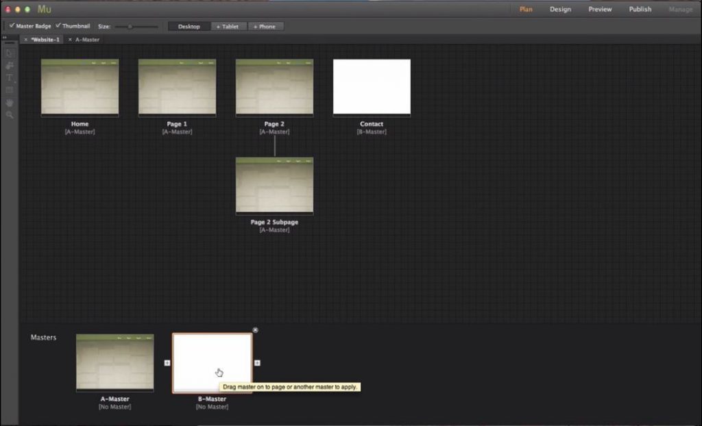
Task: Switch to Plan mode
Action: [526, 9]
